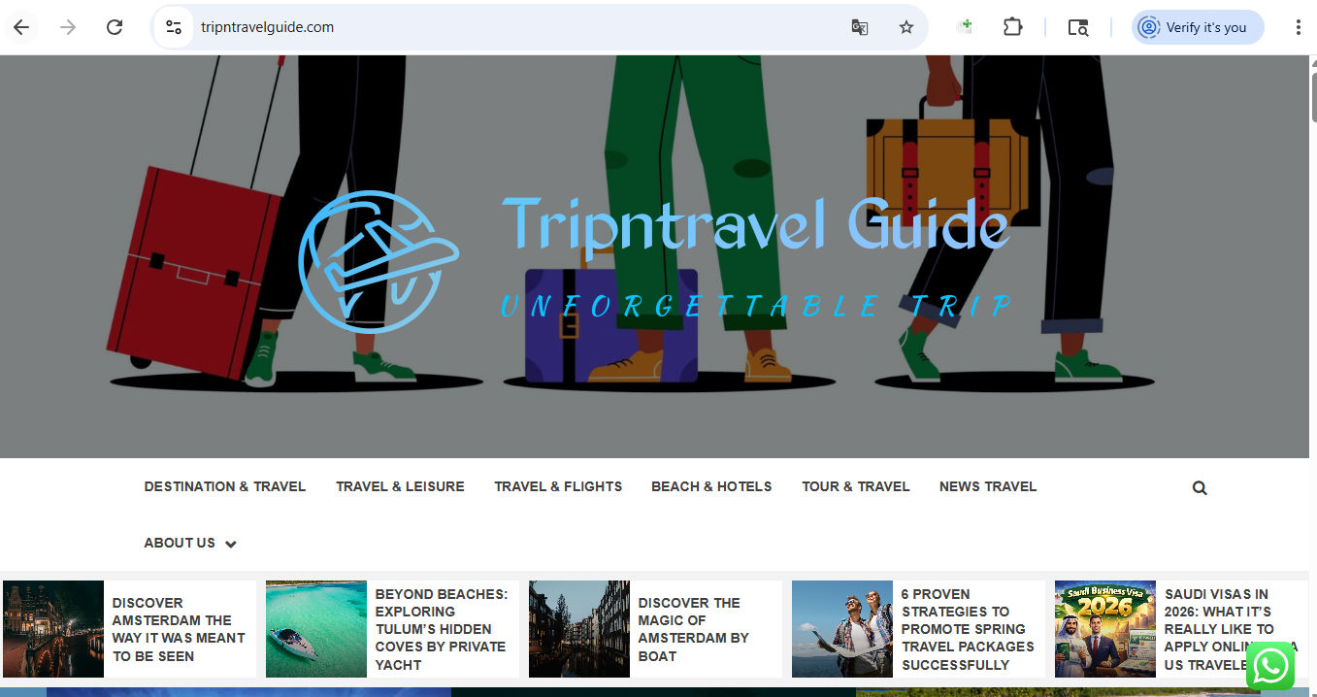Open the site search magnifier icon
The height and width of the screenshot is (697, 1317).
tap(1200, 488)
